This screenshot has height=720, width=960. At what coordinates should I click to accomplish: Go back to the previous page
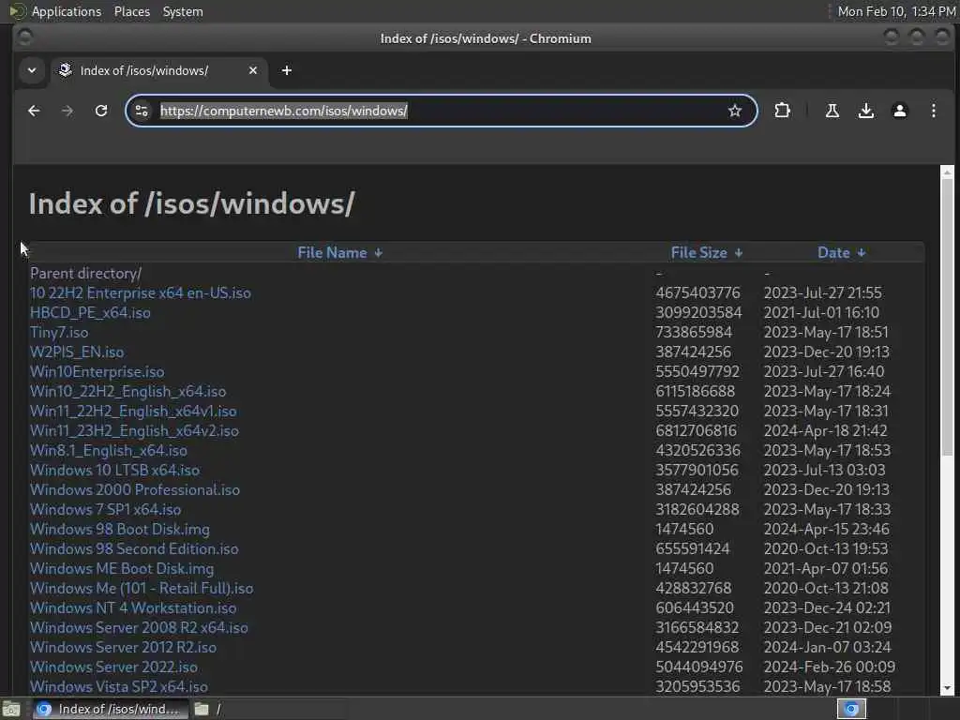[34, 111]
